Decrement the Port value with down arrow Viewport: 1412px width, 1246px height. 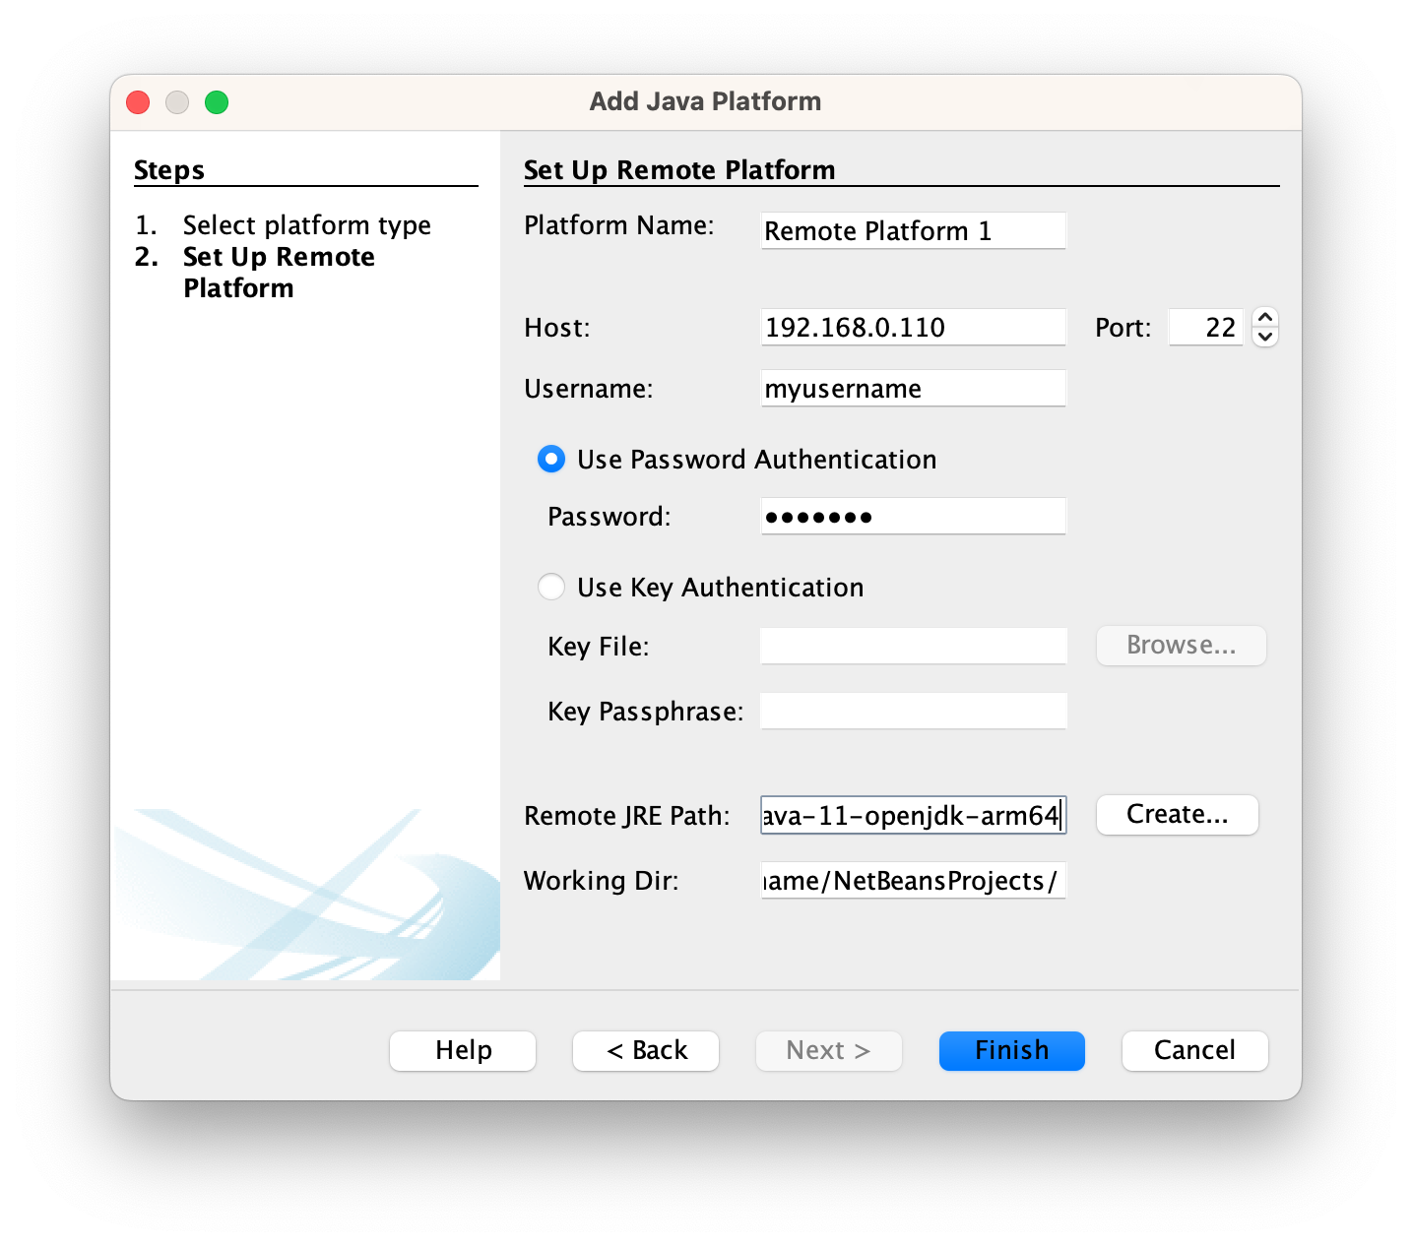[x=1266, y=337]
